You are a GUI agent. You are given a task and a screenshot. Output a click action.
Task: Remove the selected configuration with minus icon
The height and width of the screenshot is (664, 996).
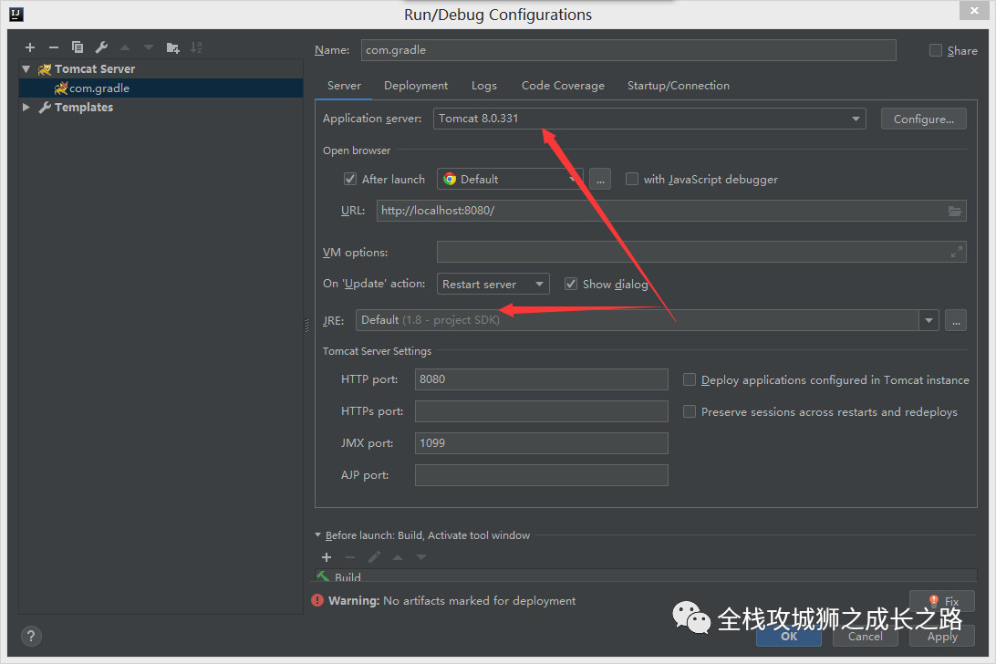tap(53, 47)
